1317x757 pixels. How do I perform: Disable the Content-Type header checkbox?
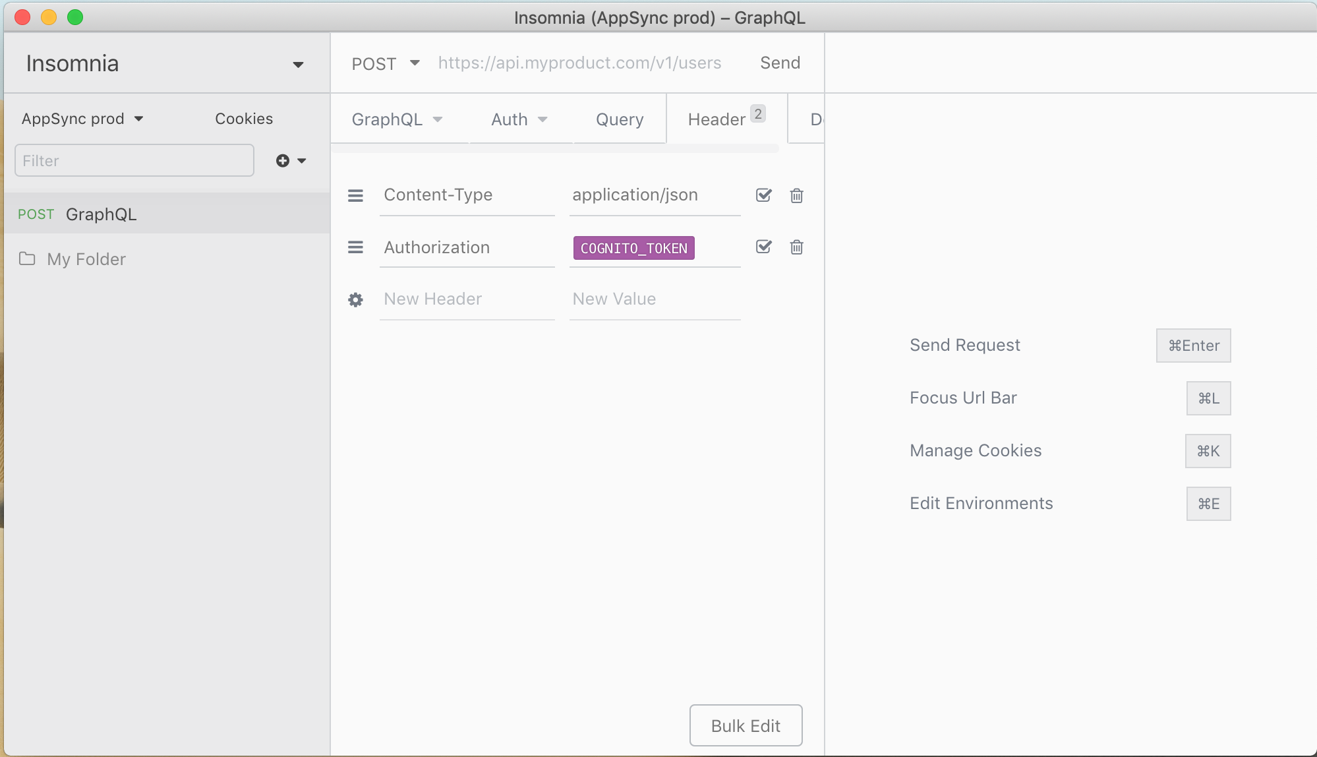[x=763, y=195]
